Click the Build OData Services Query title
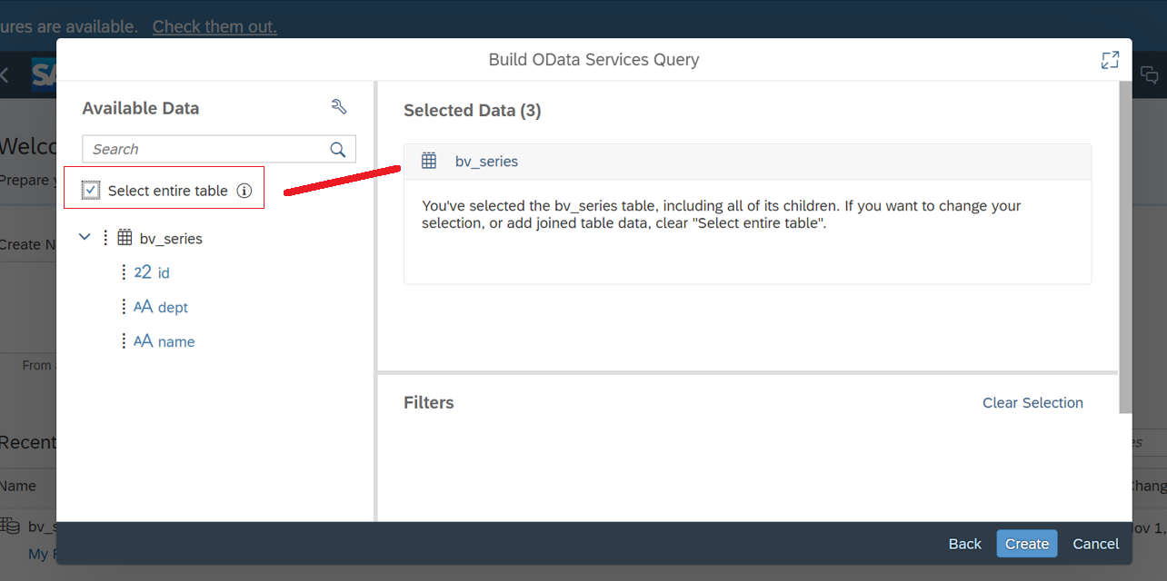 tap(593, 60)
